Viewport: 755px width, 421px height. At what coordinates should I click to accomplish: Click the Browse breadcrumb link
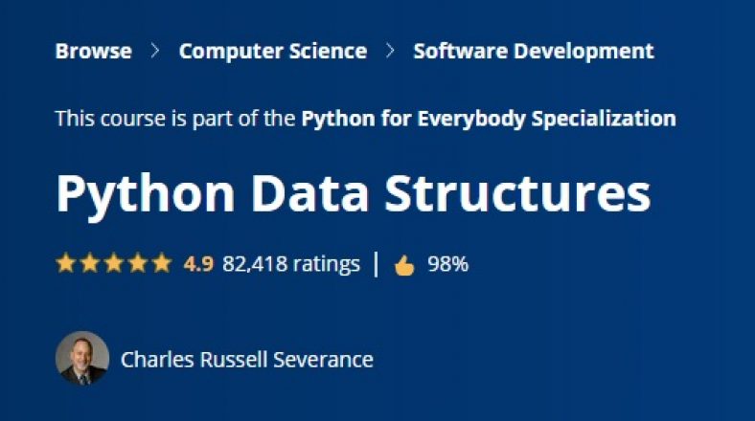[93, 52]
